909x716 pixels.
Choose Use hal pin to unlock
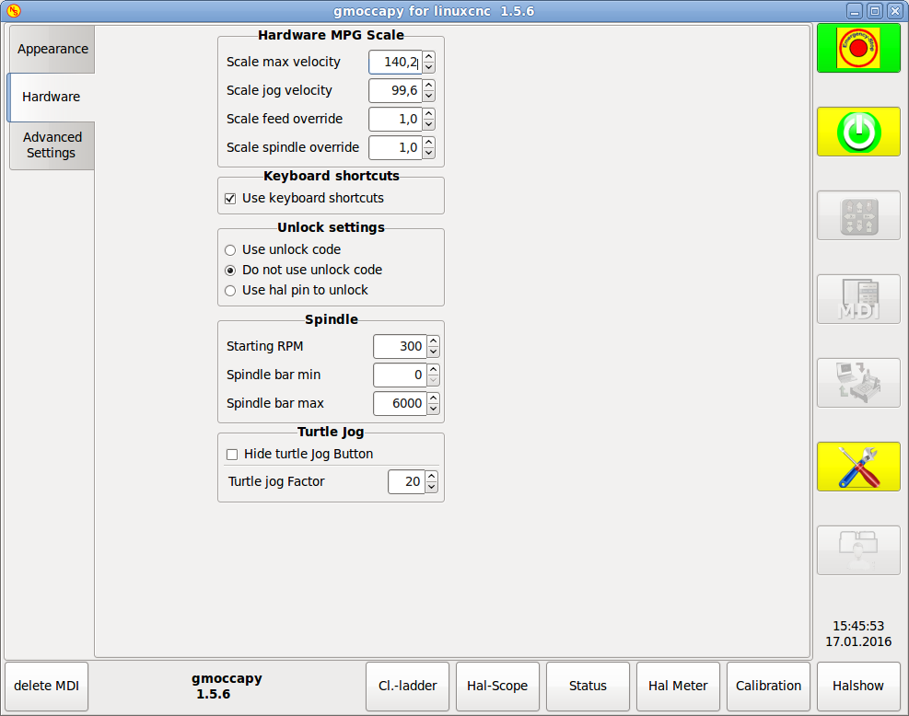coord(230,291)
